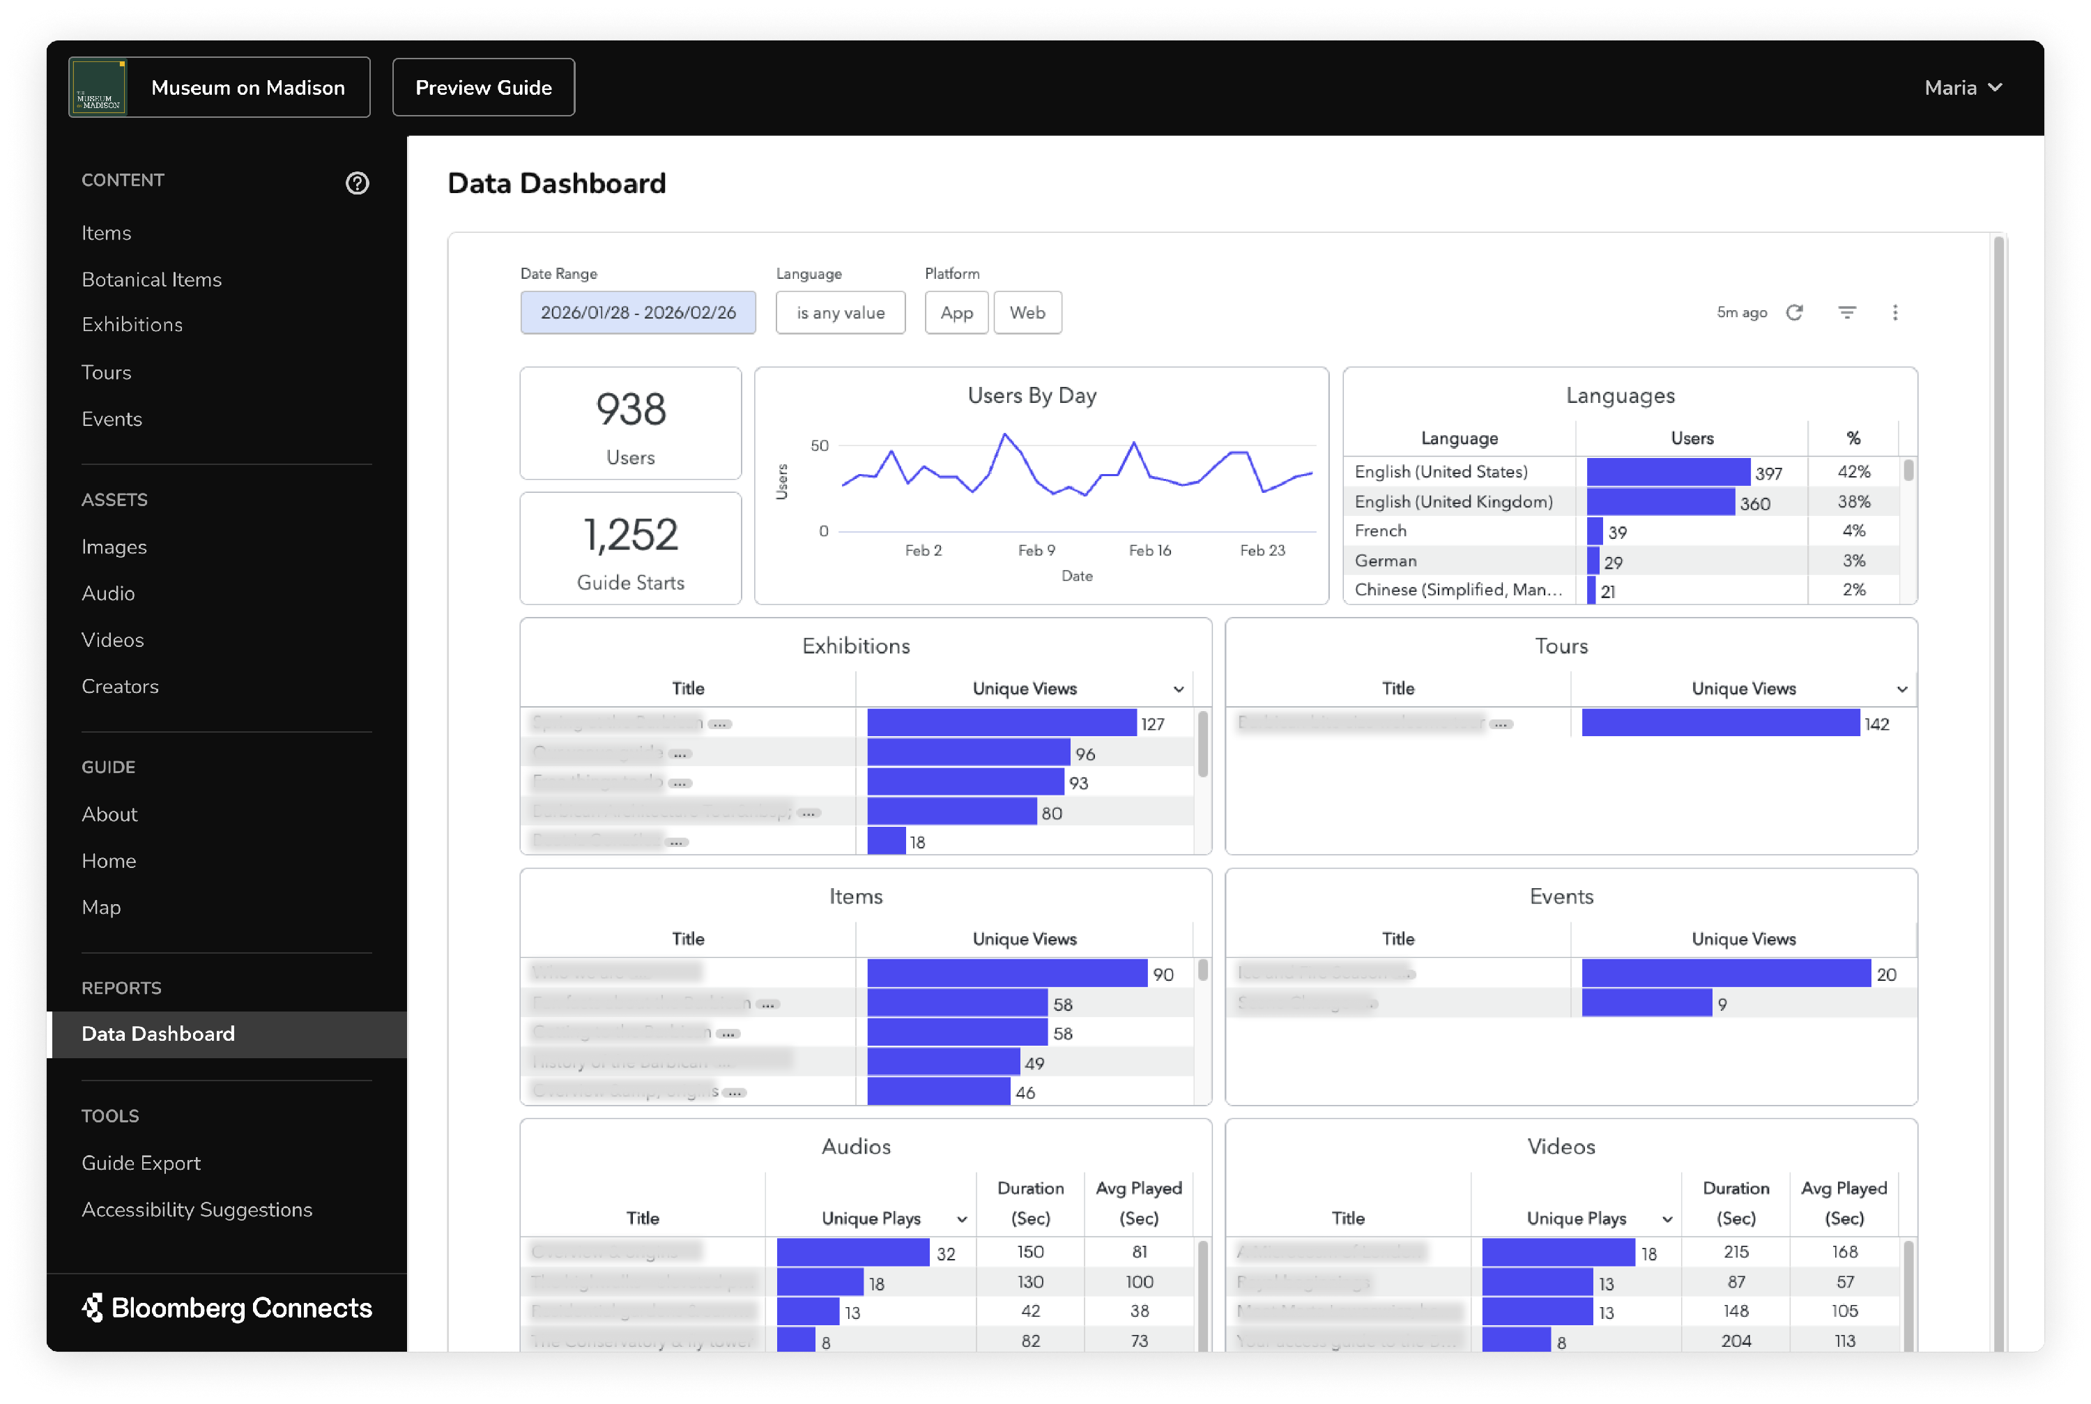Click the Languages table scrollbar
2091x1404 pixels.
pyautogui.click(x=1908, y=470)
